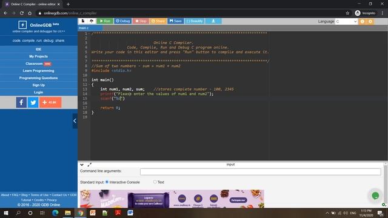Click the Contact Us footer link
Screen dimensions: 388x218
59,195
